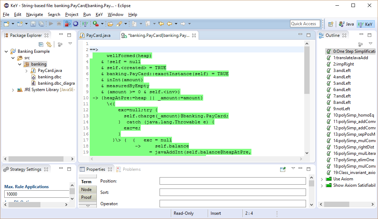
Task: Switch to the KeY perspective
Action: point(365,24)
